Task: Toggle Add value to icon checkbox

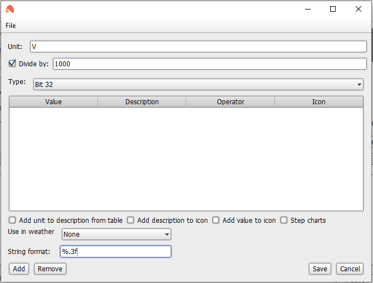Action: (216, 220)
